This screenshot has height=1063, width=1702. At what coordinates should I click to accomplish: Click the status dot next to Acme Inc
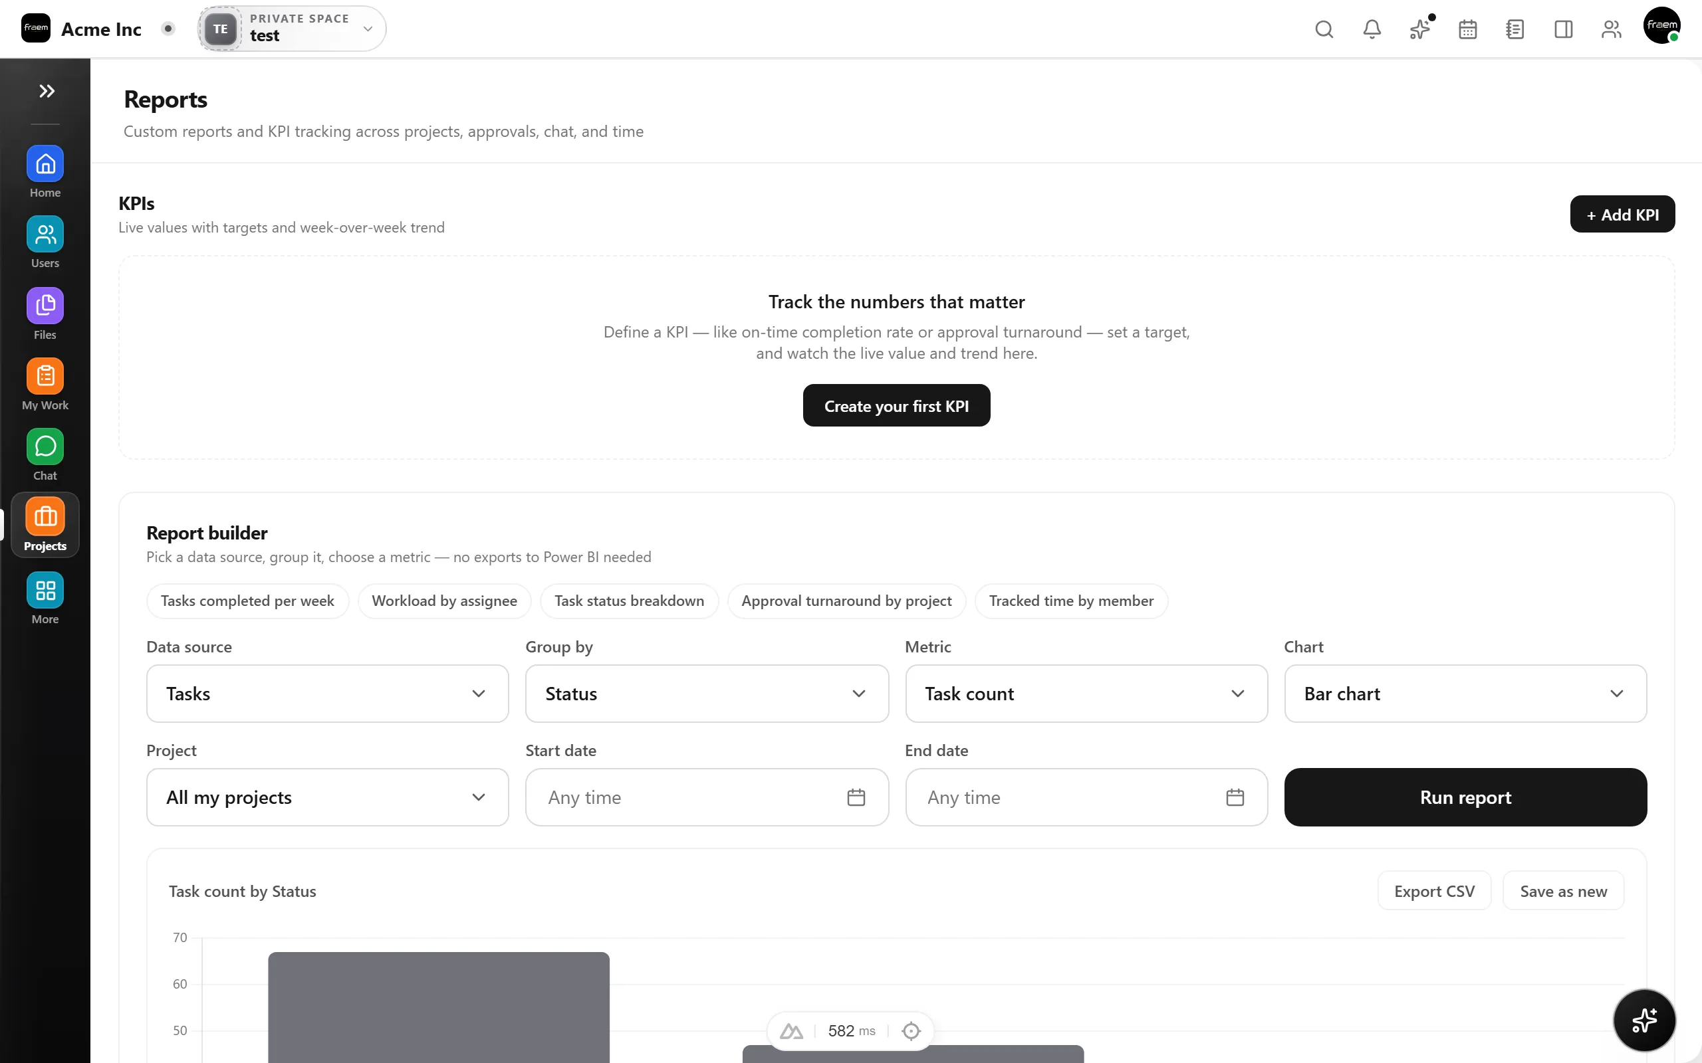click(x=168, y=29)
